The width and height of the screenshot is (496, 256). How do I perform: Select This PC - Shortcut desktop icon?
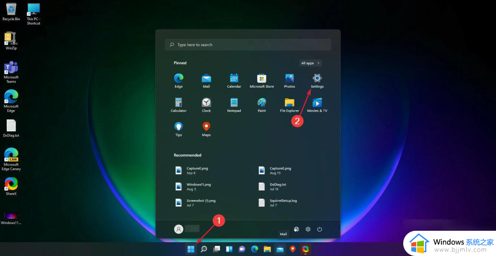[34, 14]
